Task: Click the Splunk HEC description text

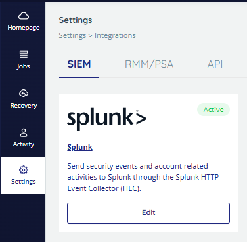Action: point(143,177)
